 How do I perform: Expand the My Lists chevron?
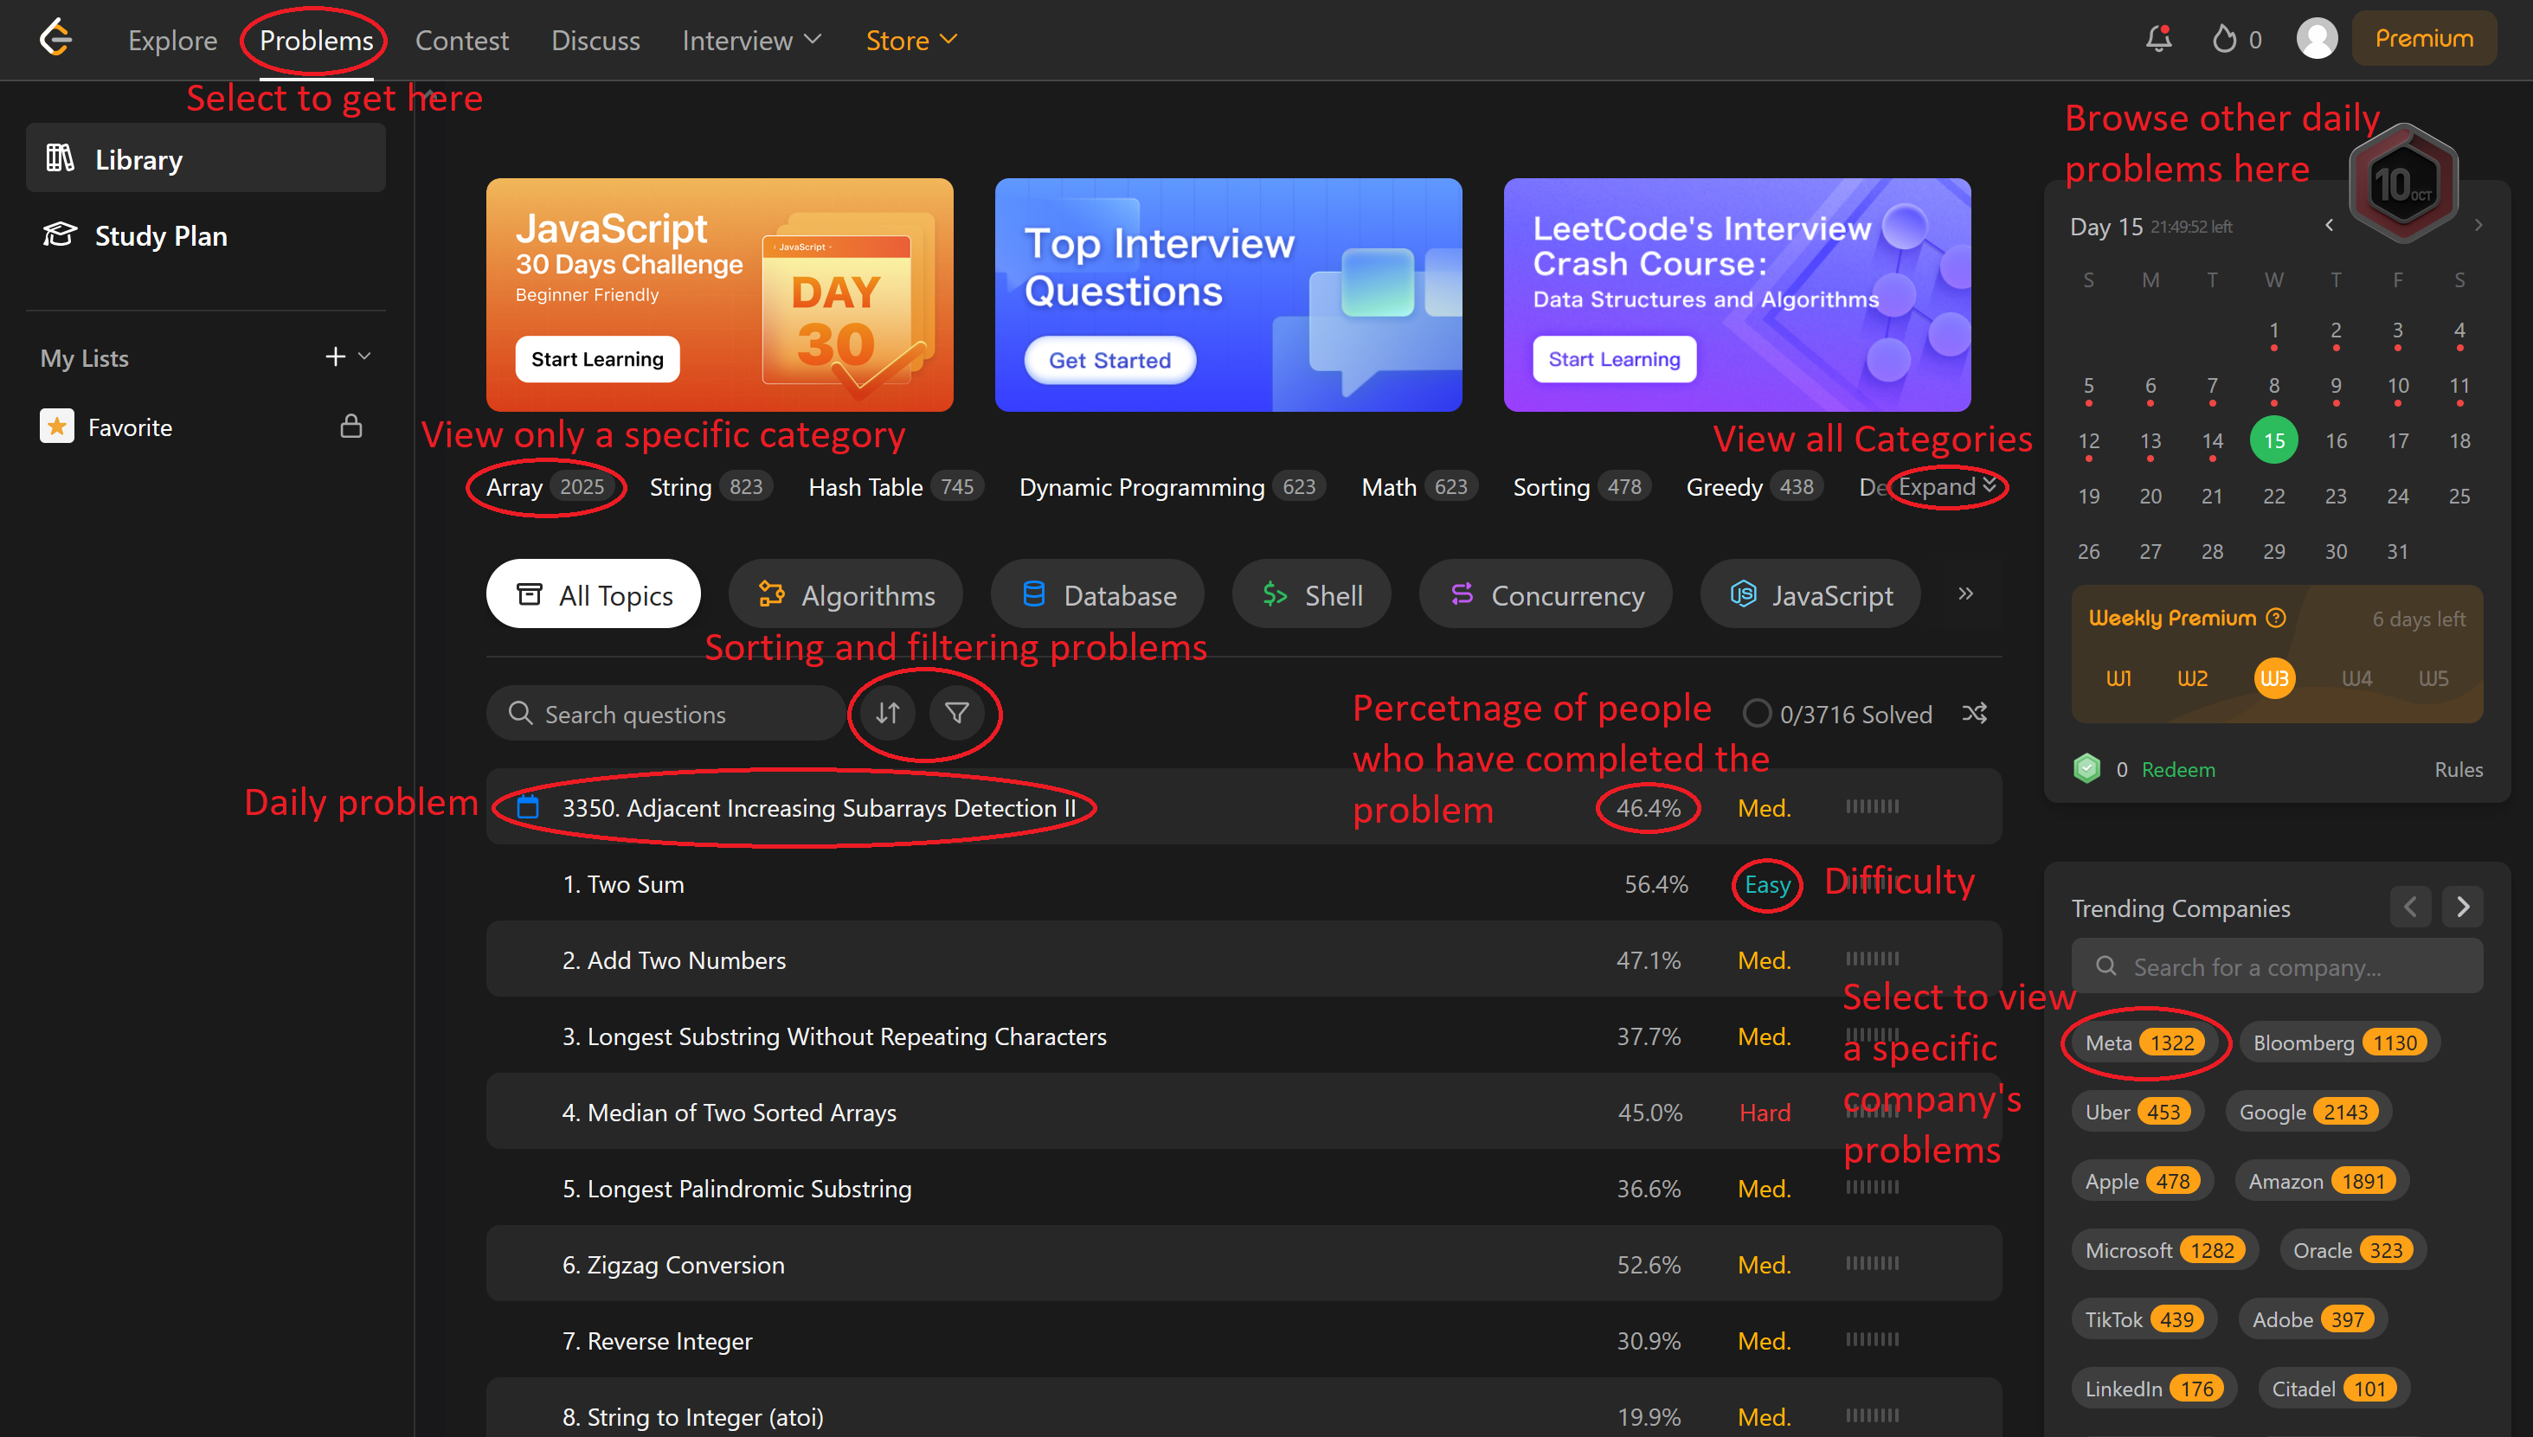(x=364, y=356)
